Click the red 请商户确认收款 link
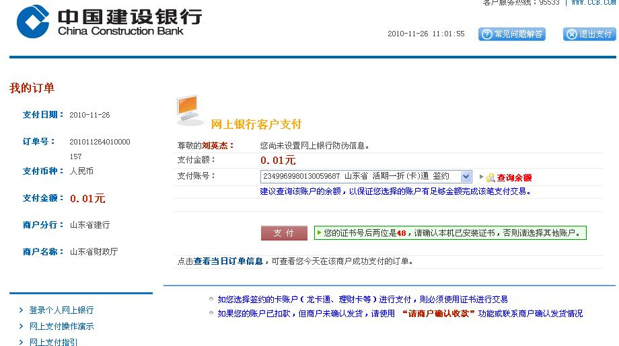This screenshot has width=619, height=346. pos(438,314)
